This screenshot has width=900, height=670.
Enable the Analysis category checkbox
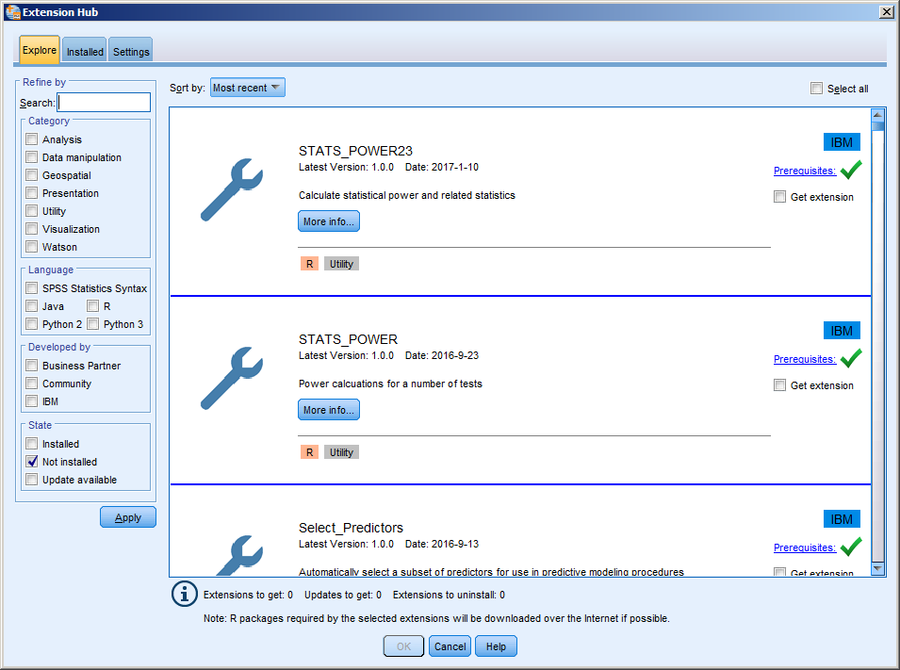pyautogui.click(x=32, y=139)
